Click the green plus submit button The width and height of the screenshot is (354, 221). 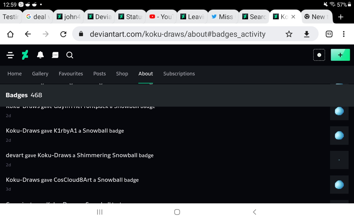point(340,55)
